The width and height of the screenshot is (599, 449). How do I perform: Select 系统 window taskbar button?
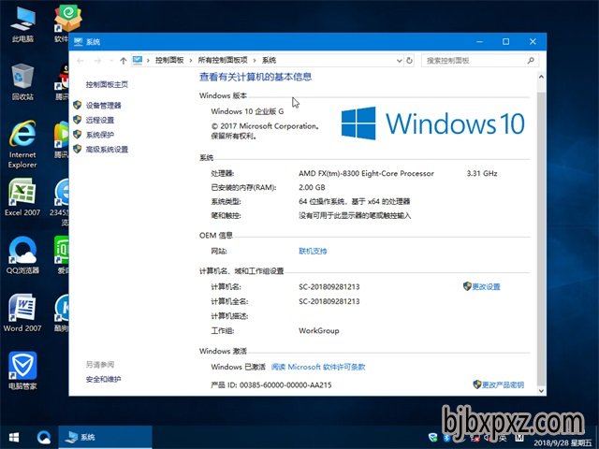pyautogui.click(x=105, y=437)
